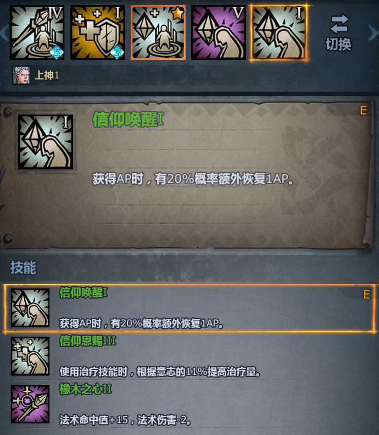This screenshot has width=379, height=435.
Task: Select the 信仰唤醒I skill row
Action: [190, 308]
